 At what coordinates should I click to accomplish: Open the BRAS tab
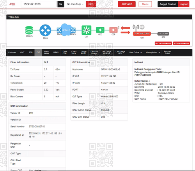pyautogui.click(x=56, y=53)
